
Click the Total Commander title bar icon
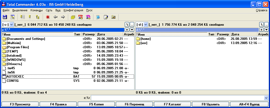tap(3, 4)
